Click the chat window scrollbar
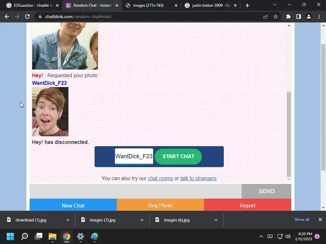This screenshot has height=244, width=326. pyautogui.click(x=289, y=134)
